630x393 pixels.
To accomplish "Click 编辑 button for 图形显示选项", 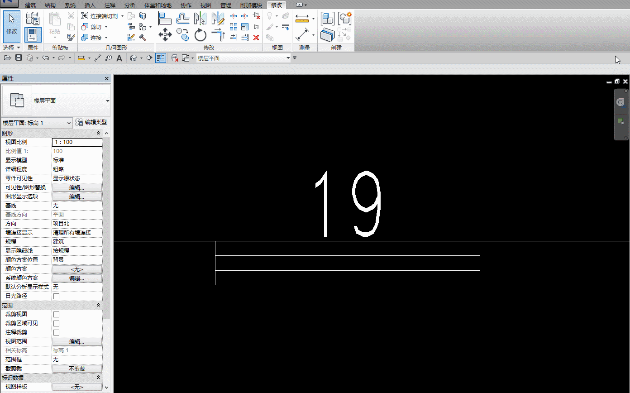I will pyautogui.click(x=77, y=196).
